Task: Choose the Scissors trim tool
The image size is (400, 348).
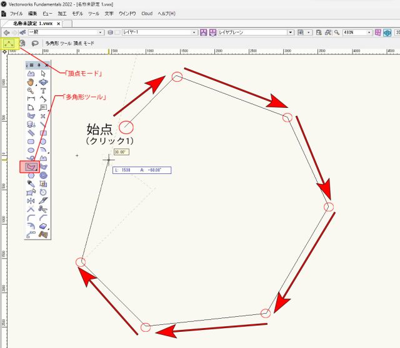Action: (x=43, y=210)
